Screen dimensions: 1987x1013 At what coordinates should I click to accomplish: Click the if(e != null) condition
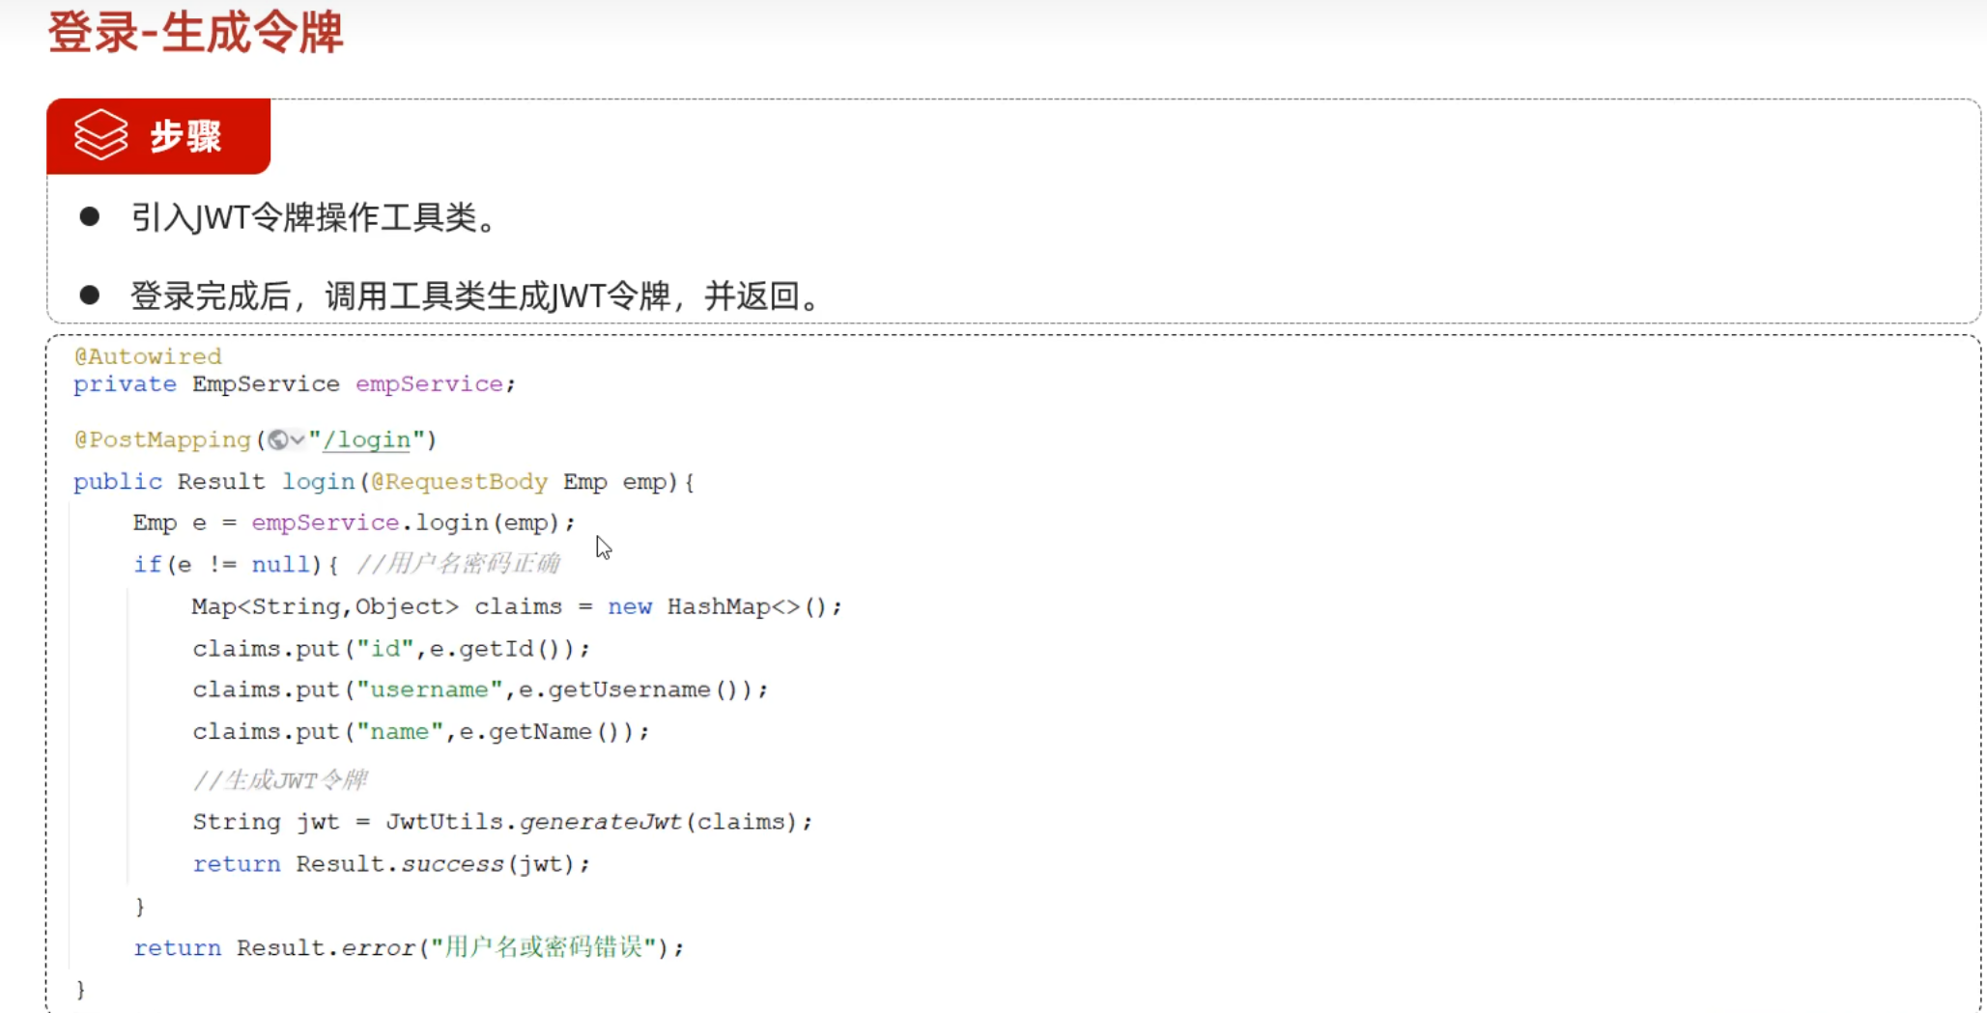click(x=228, y=565)
